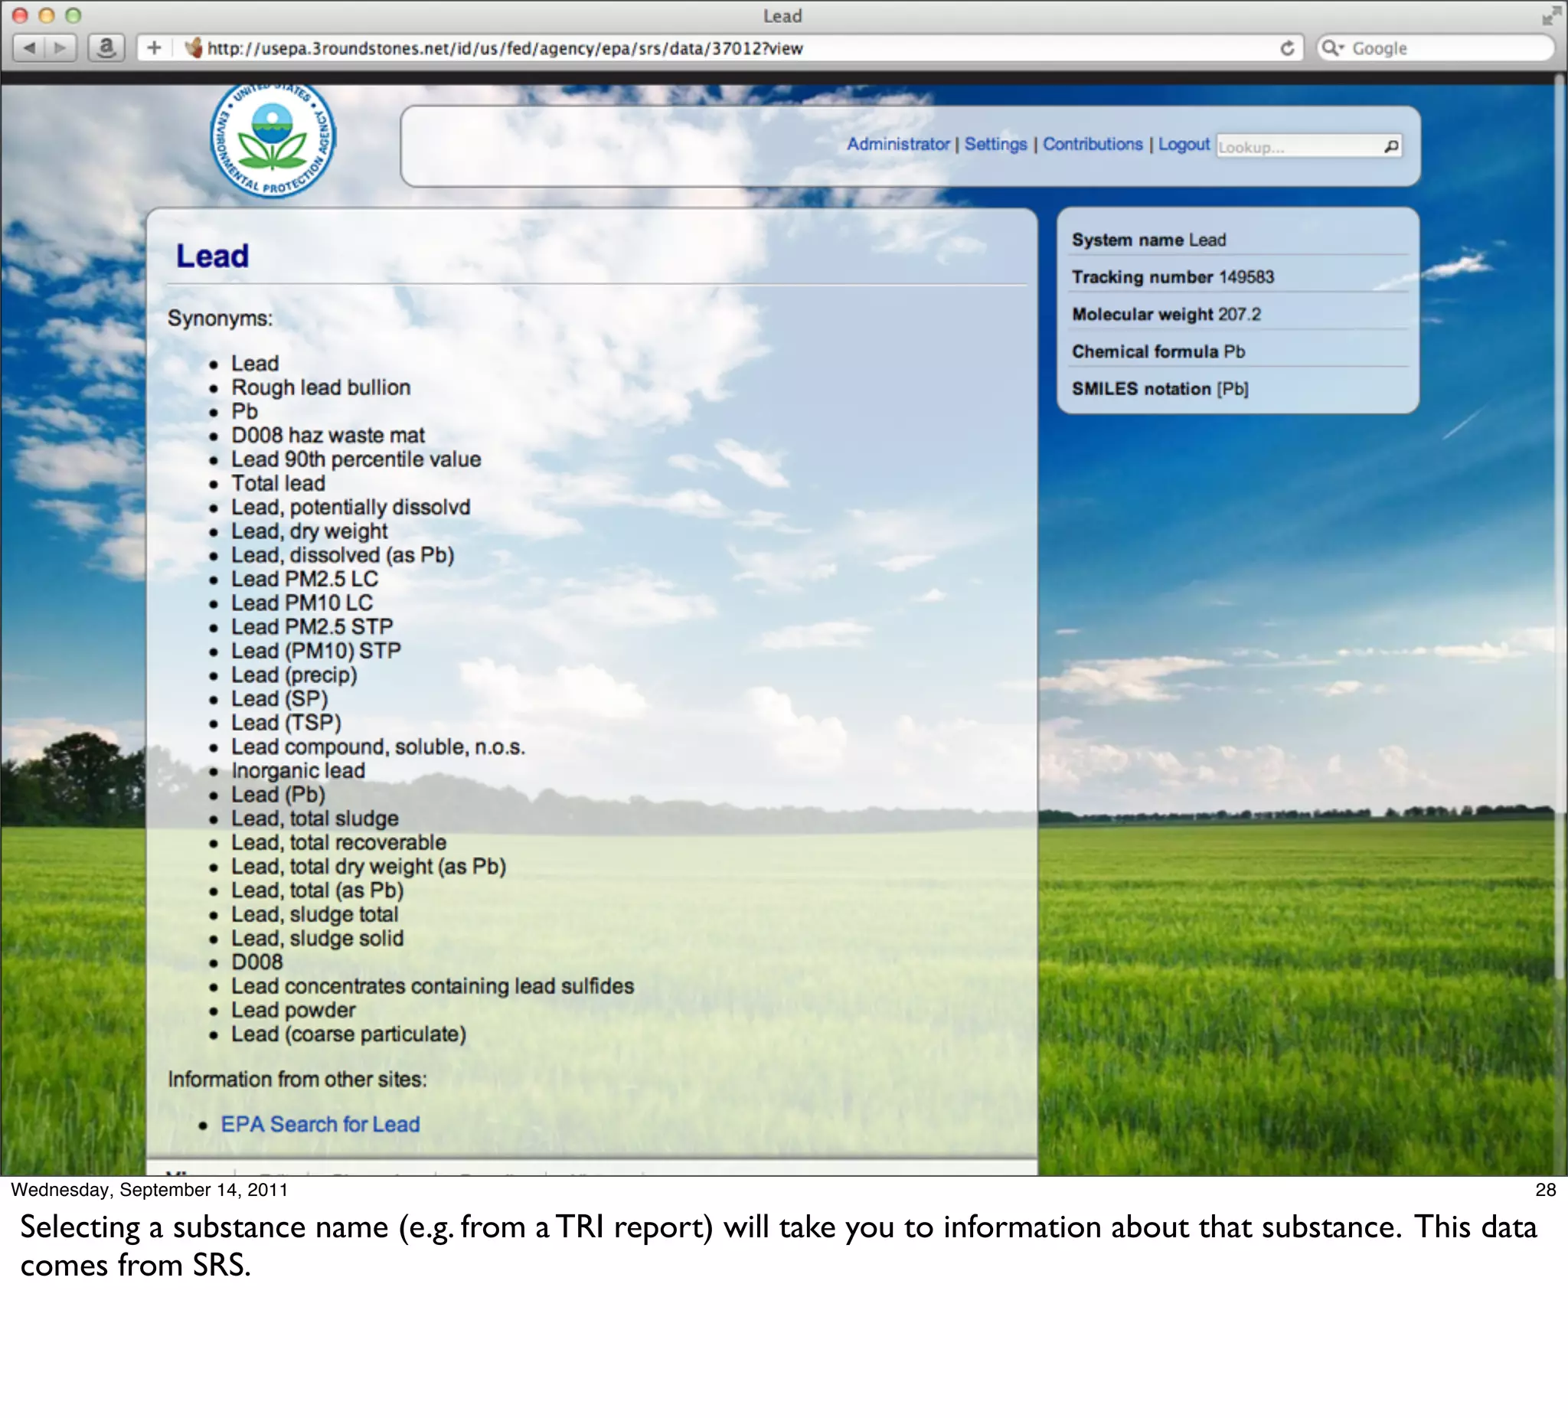Open the Settings link
Image resolution: width=1568 pixels, height=1418 pixels.
point(995,145)
